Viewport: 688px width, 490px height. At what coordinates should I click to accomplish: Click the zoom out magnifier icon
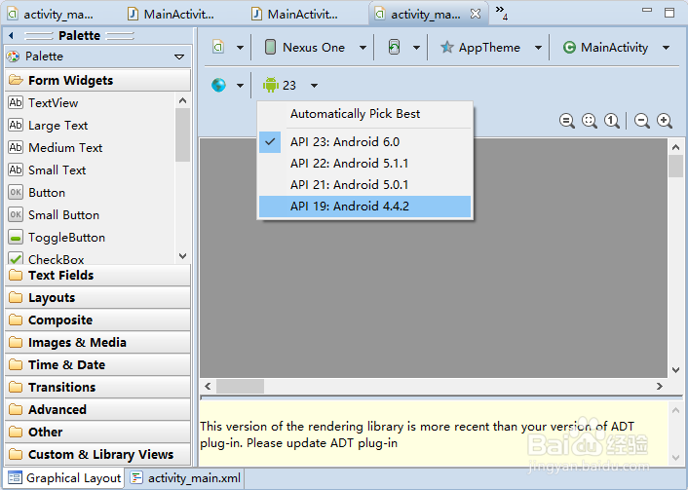(x=642, y=121)
